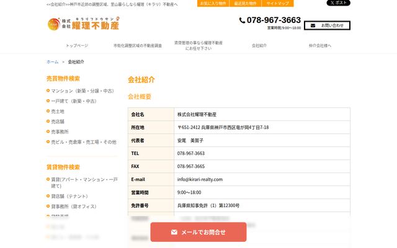Click the 会社名 row label
This screenshot has height=248, width=397.
[138, 114]
